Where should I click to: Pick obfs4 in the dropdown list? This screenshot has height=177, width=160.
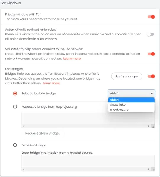pyautogui.click(x=131, y=100)
